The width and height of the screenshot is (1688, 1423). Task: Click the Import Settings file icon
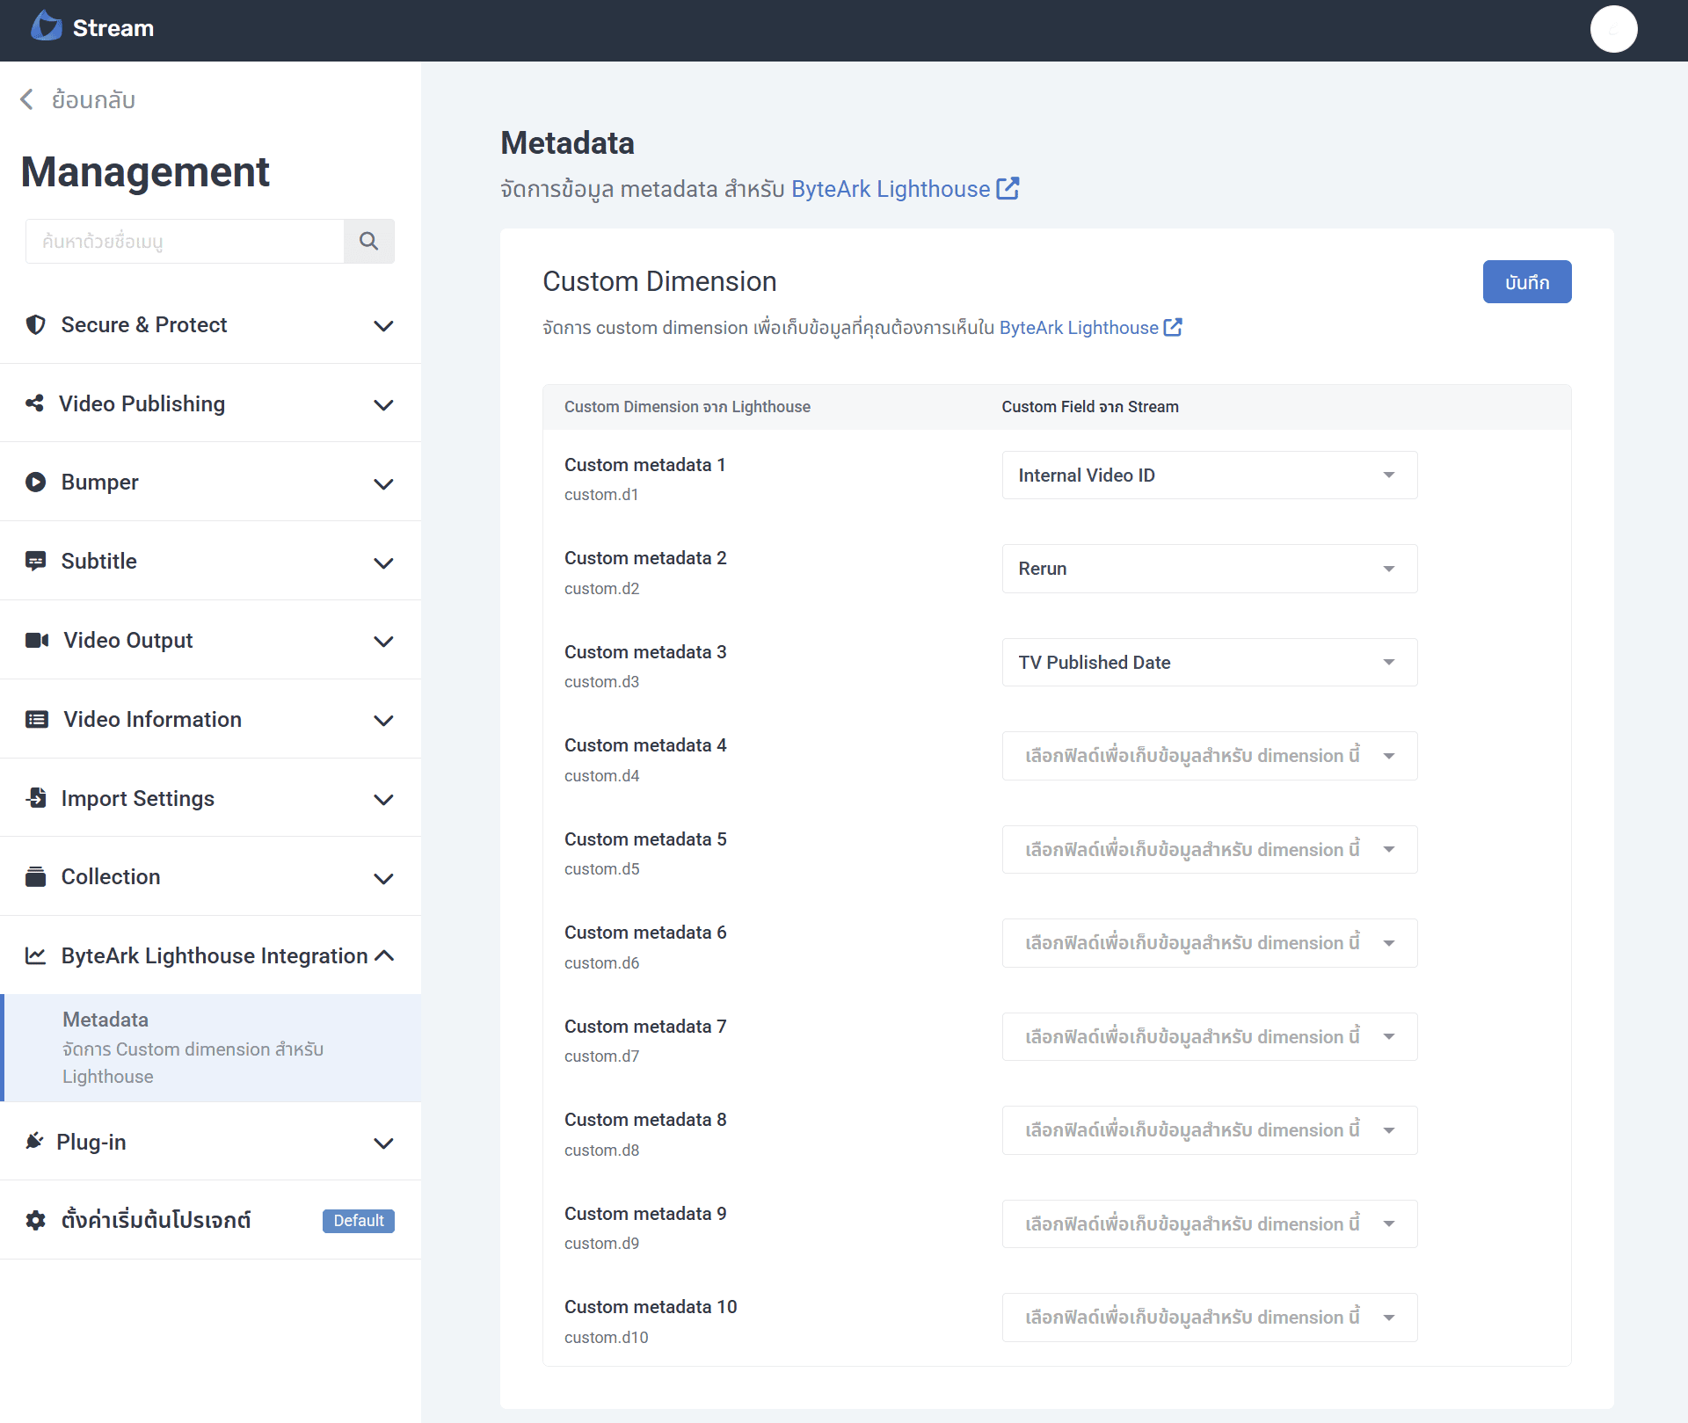click(x=36, y=798)
